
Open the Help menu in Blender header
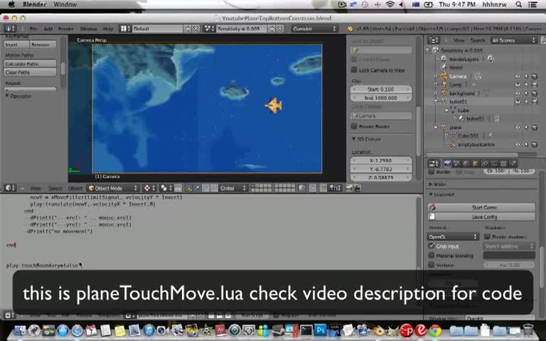click(108, 28)
